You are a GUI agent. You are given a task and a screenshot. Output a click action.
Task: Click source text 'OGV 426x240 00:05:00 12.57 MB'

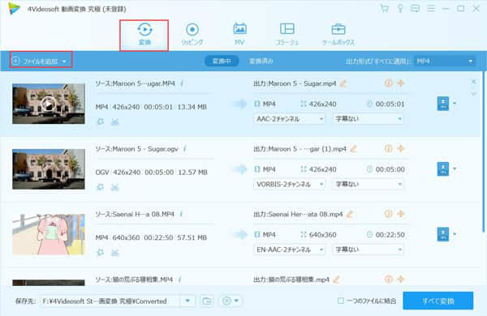tap(151, 172)
